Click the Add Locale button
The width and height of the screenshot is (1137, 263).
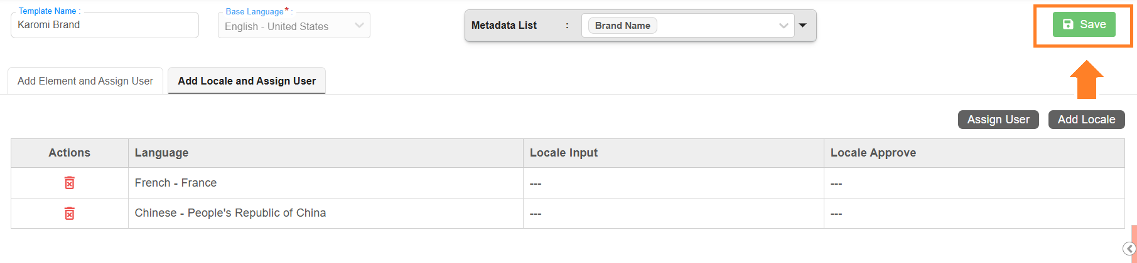click(1086, 120)
